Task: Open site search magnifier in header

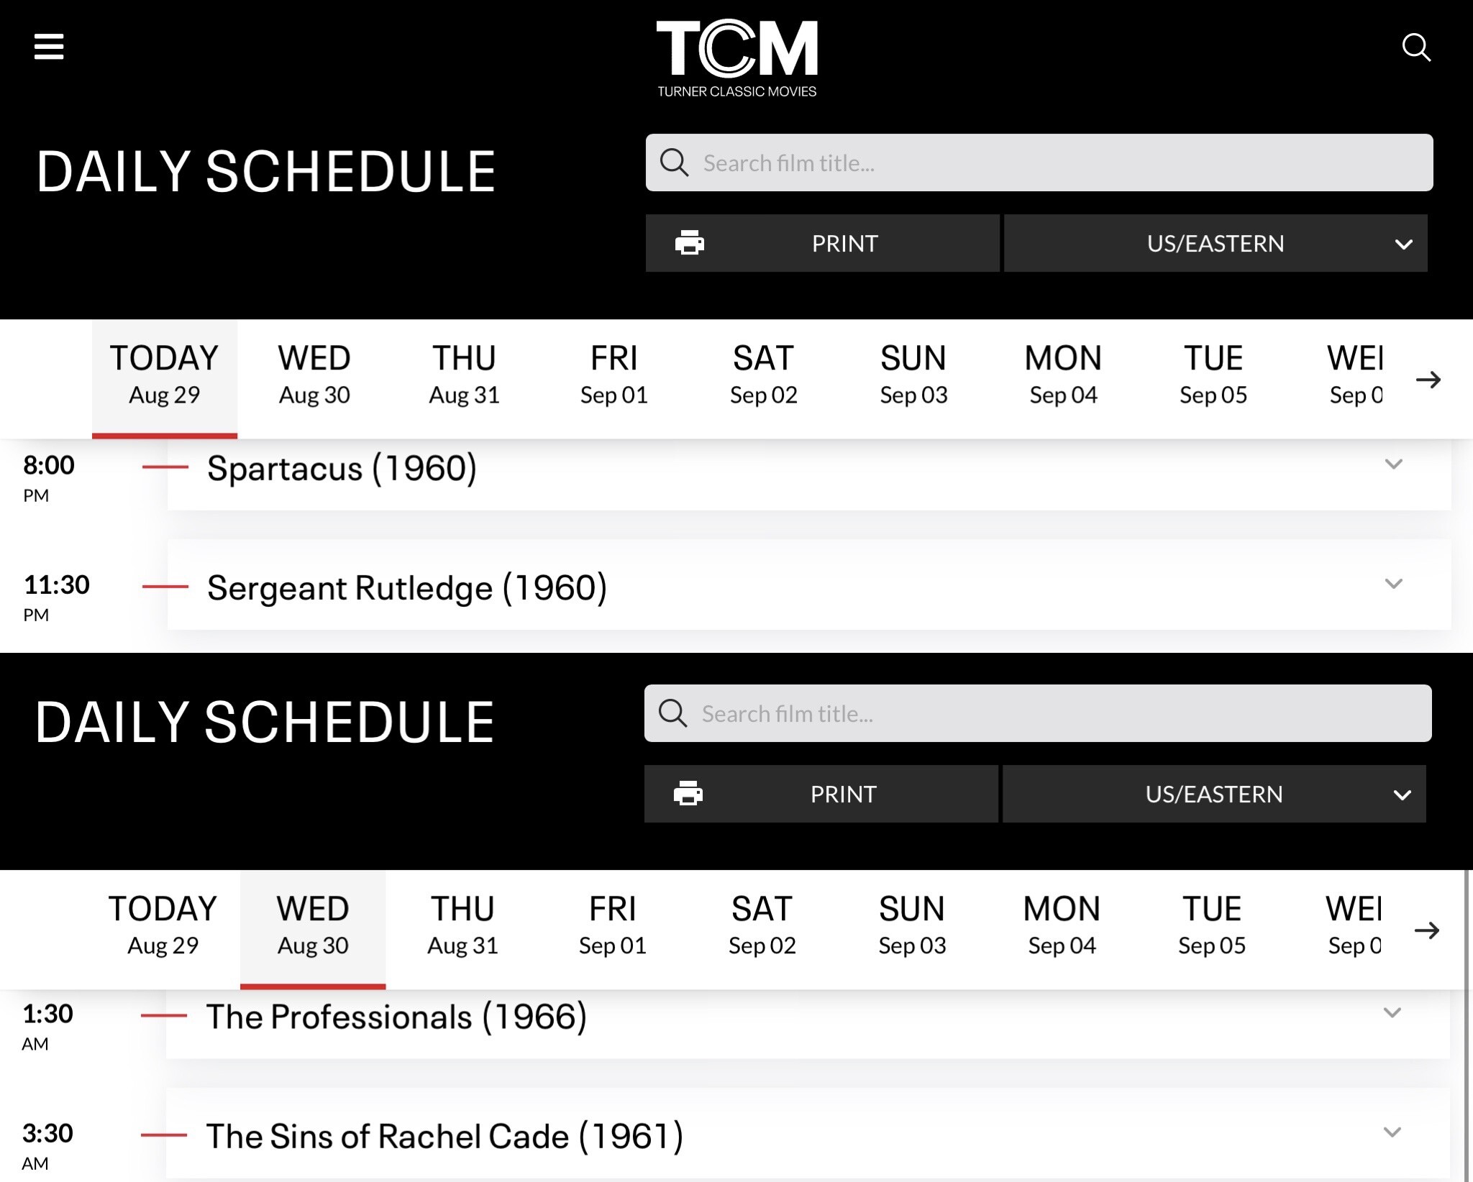Action: coord(1415,47)
